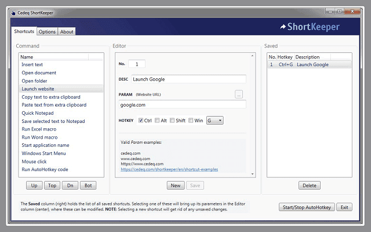Click the browse '...' button beside PARAM
The image size is (371, 232).
(x=239, y=94)
